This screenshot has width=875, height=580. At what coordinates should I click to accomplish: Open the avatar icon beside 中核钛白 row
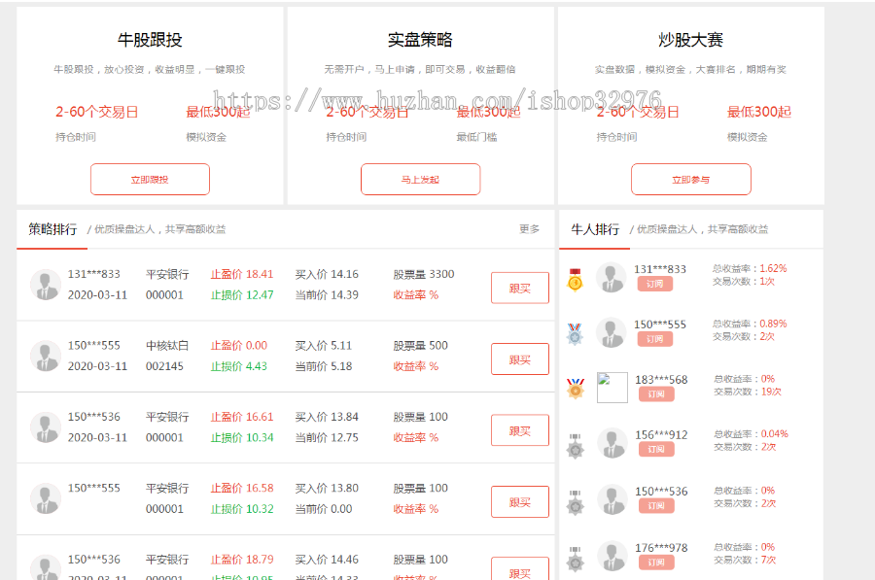tap(46, 355)
